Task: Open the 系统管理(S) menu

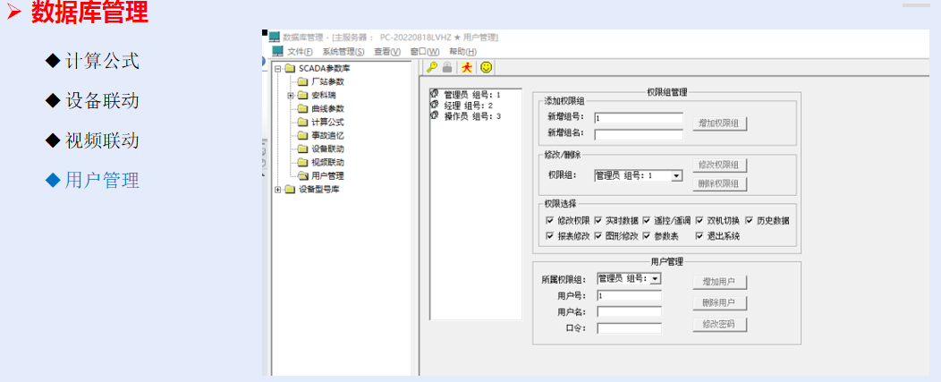Action: point(343,52)
